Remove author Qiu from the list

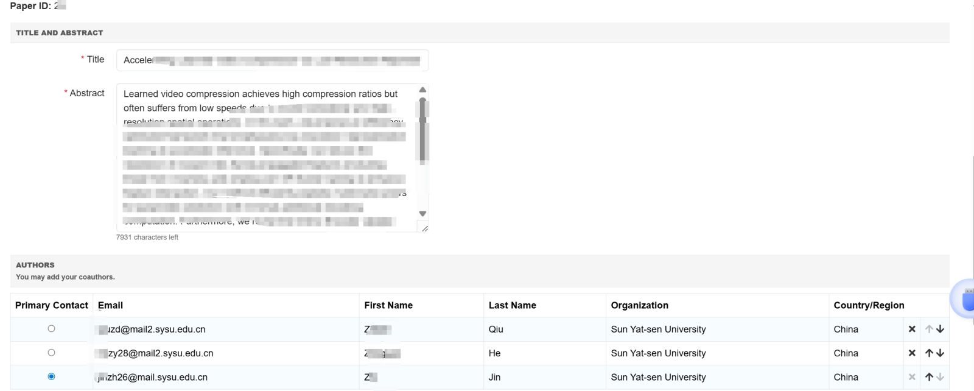[x=912, y=329]
